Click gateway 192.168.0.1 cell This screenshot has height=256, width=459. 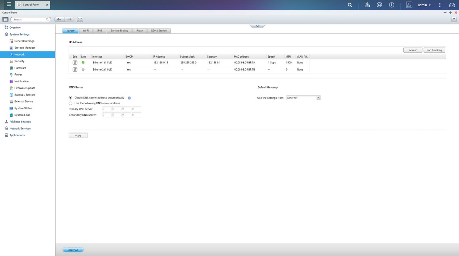pyautogui.click(x=214, y=63)
